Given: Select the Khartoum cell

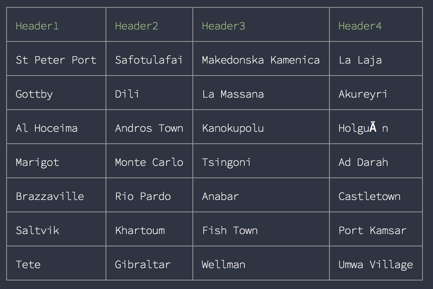Looking at the screenshot, I should click(x=149, y=229).
